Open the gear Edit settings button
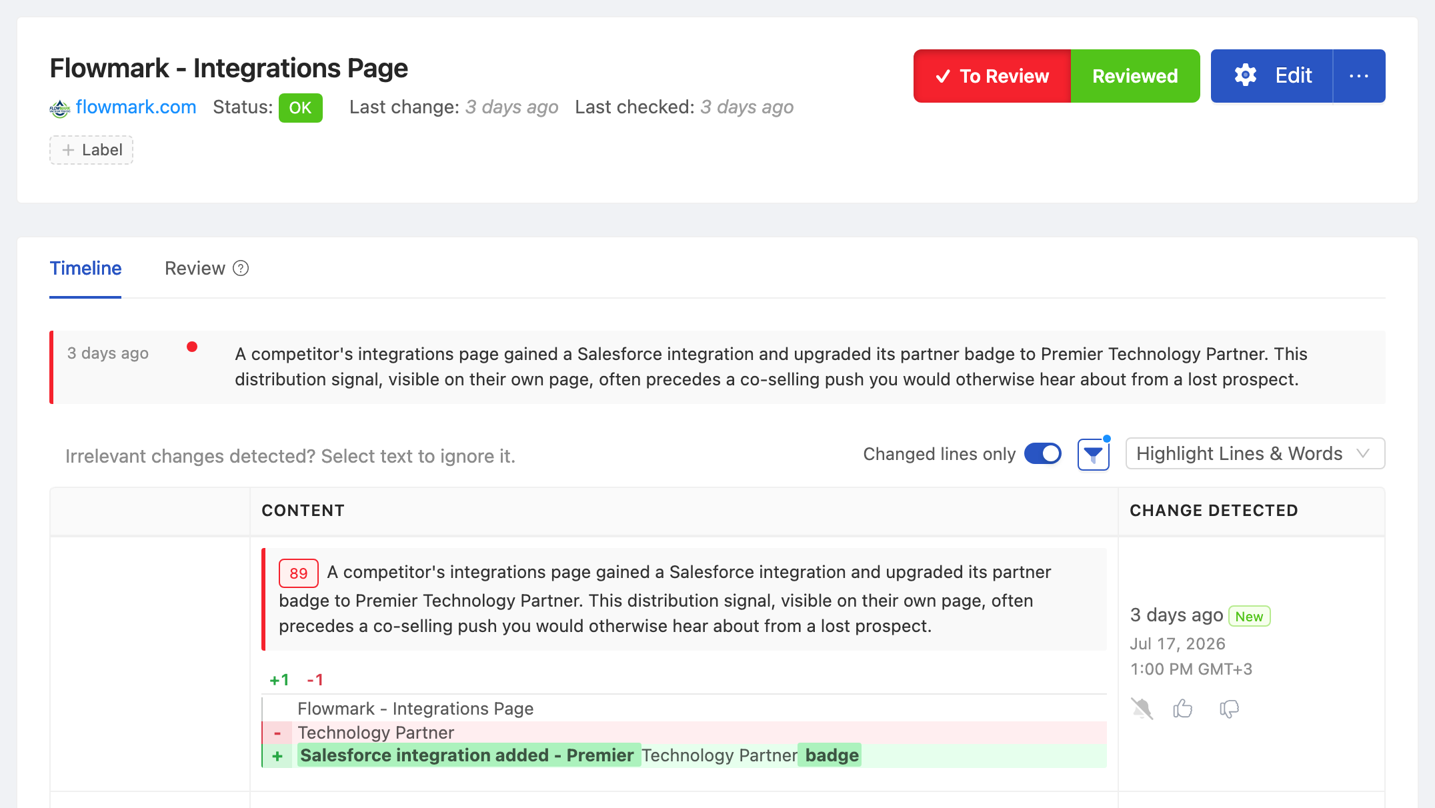This screenshot has width=1435, height=808. point(1272,76)
